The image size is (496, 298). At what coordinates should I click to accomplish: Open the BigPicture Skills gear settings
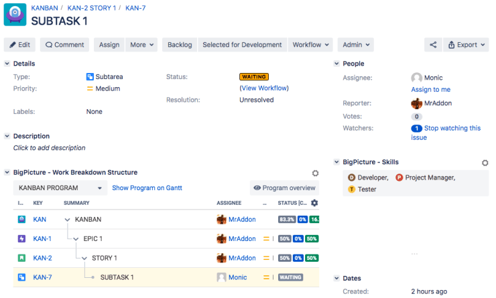[x=485, y=163]
